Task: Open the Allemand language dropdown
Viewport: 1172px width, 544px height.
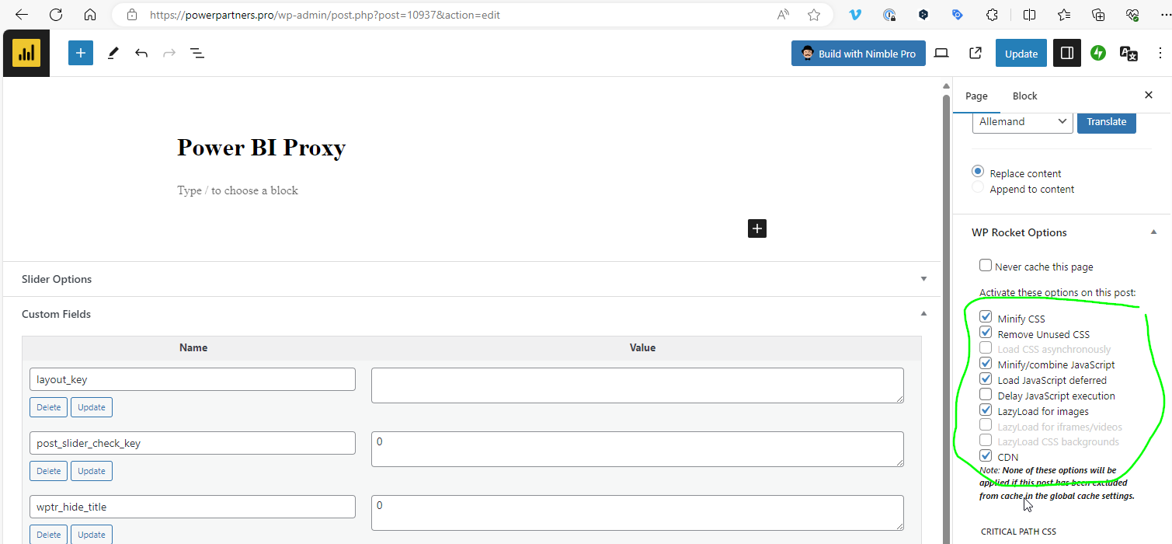Action: click(x=1023, y=121)
